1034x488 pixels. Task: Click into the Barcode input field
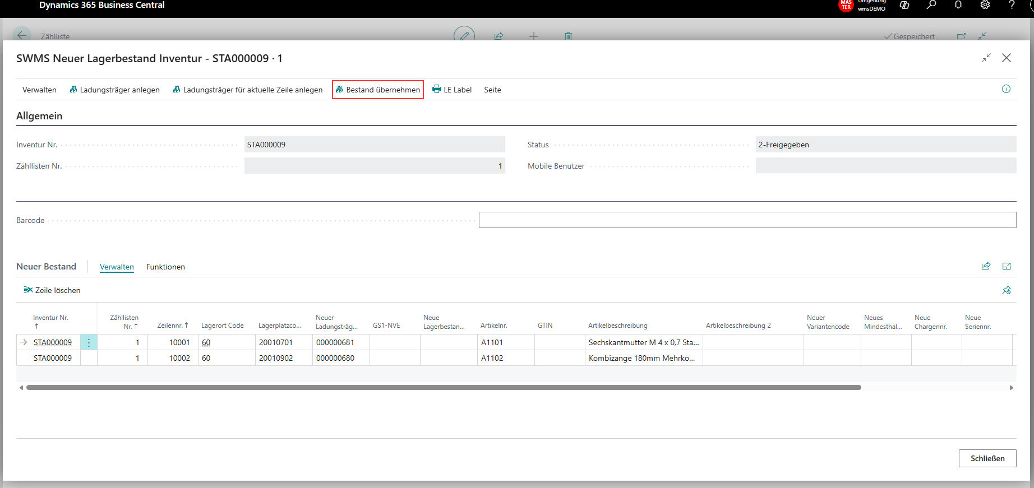747,220
